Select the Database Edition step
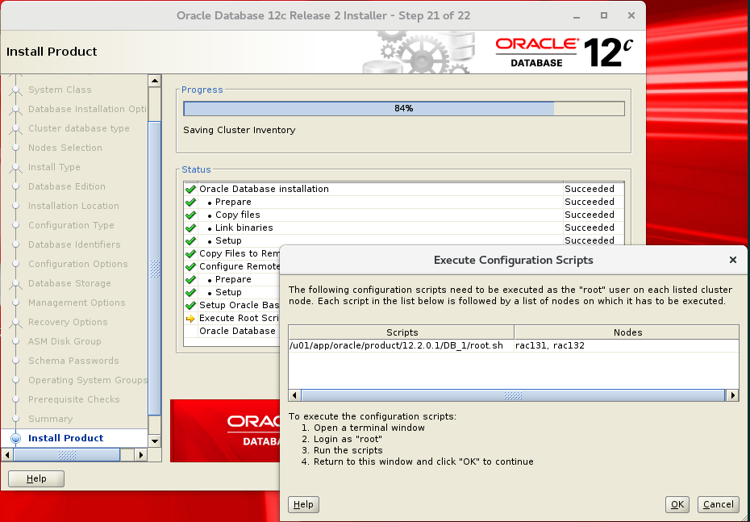This screenshot has height=522, width=750. 66,186
